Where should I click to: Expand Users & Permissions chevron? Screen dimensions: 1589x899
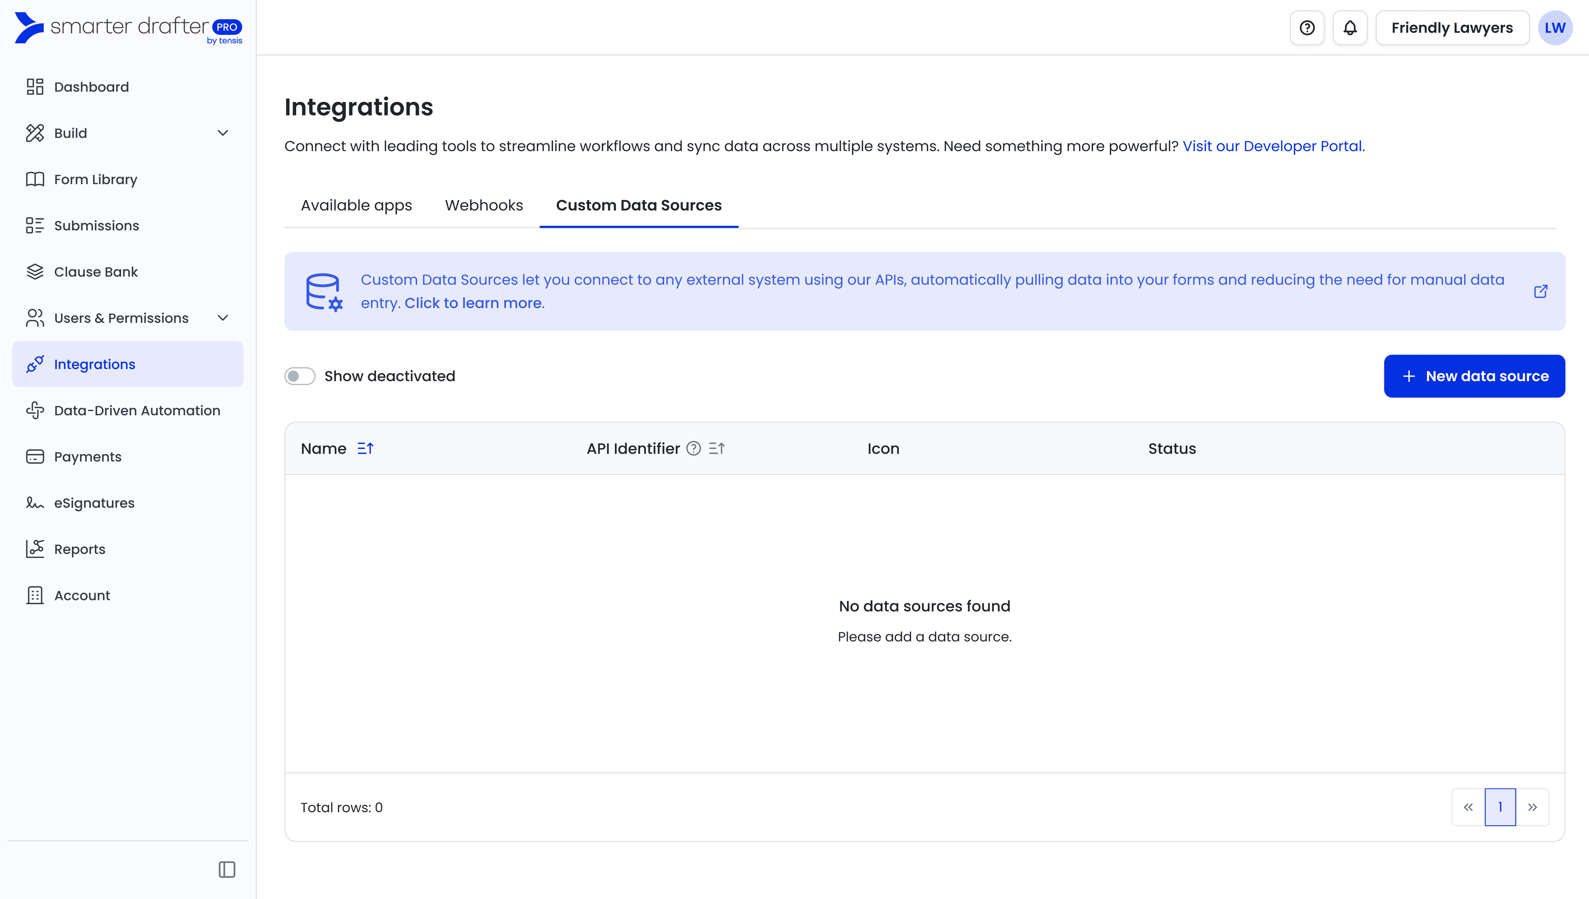223,318
